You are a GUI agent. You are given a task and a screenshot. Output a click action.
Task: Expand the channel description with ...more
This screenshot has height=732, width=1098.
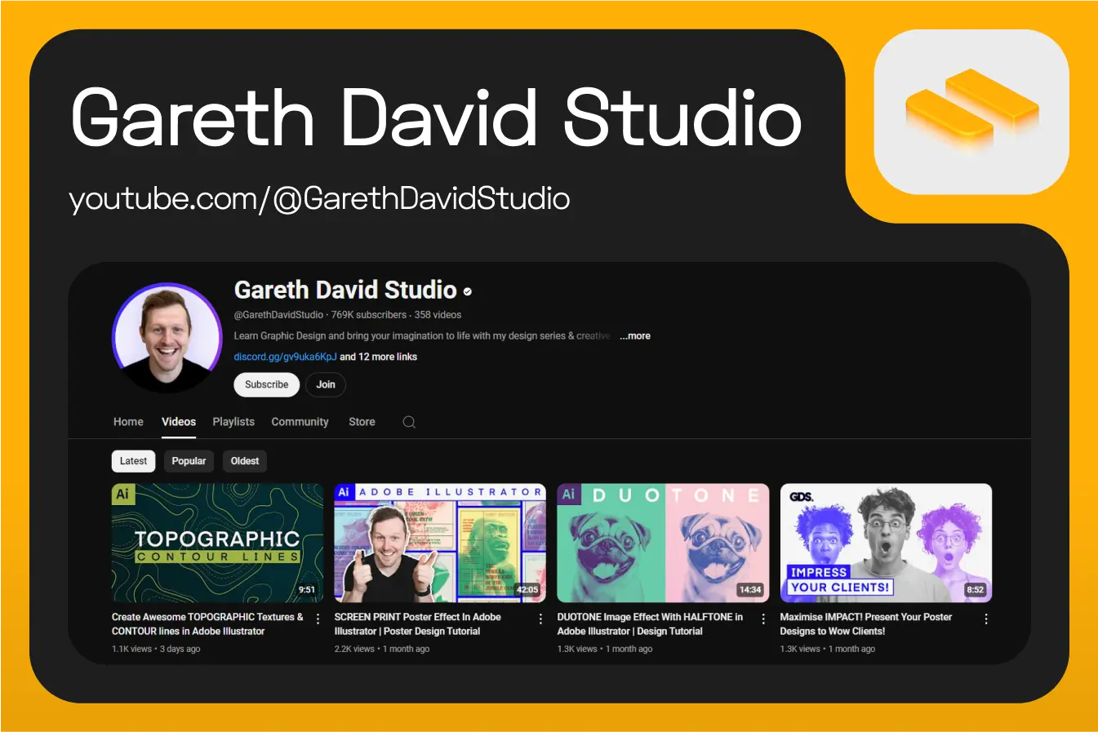coord(634,335)
